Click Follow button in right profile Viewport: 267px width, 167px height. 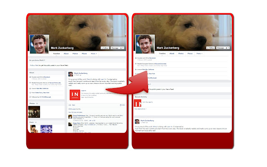[x=210, y=48]
